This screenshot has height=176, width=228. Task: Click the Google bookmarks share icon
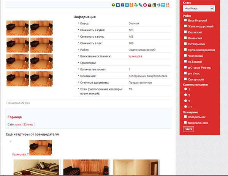point(154,5)
